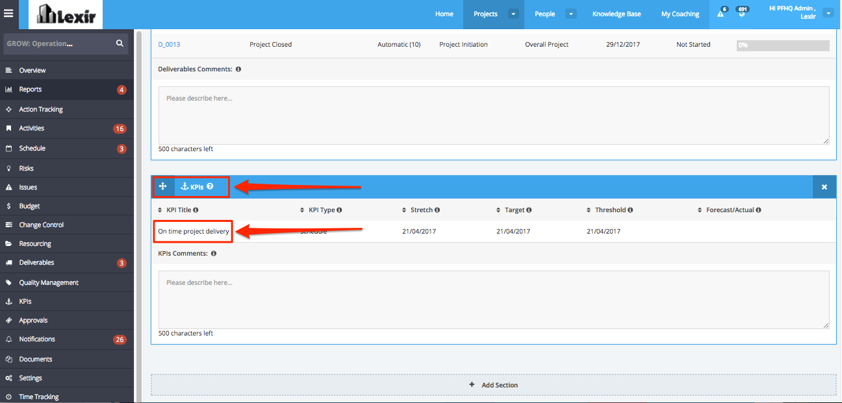This screenshot has height=403, width=842.
Task: Click into the KPIs Comments text area
Action: [x=494, y=300]
